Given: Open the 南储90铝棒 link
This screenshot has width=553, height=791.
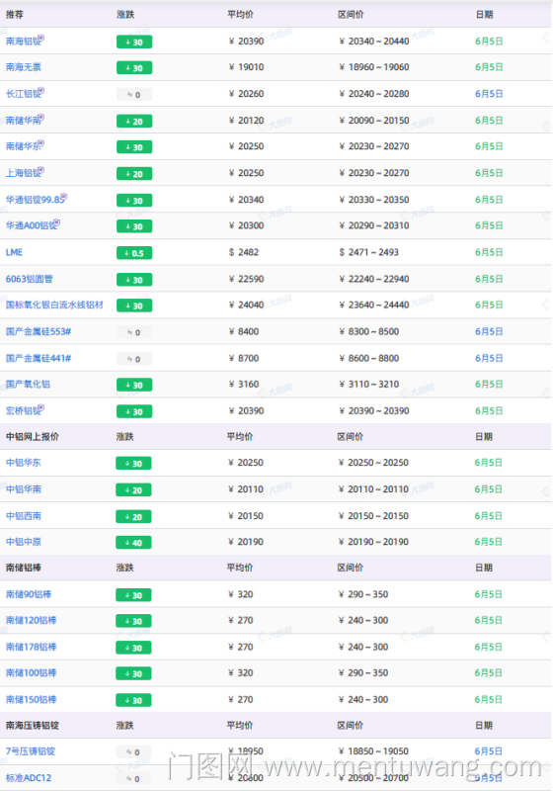Looking at the screenshot, I should pyautogui.click(x=29, y=594).
